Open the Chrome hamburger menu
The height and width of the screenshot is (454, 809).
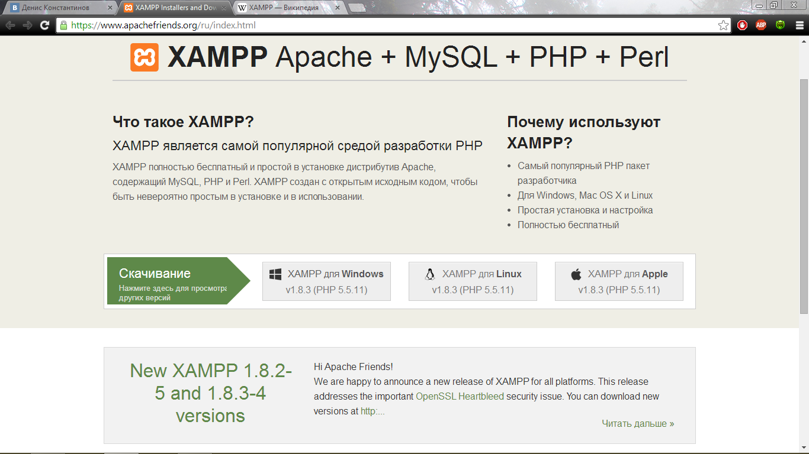tap(799, 25)
